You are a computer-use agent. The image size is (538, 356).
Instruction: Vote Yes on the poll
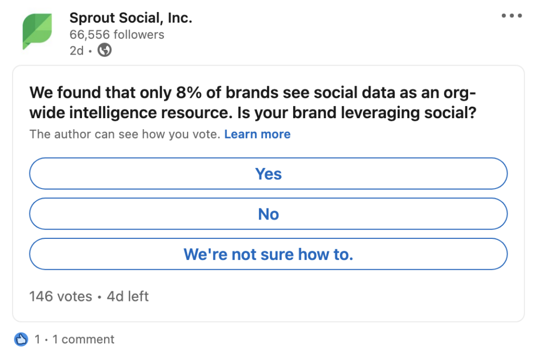click(x=268, y=173)
